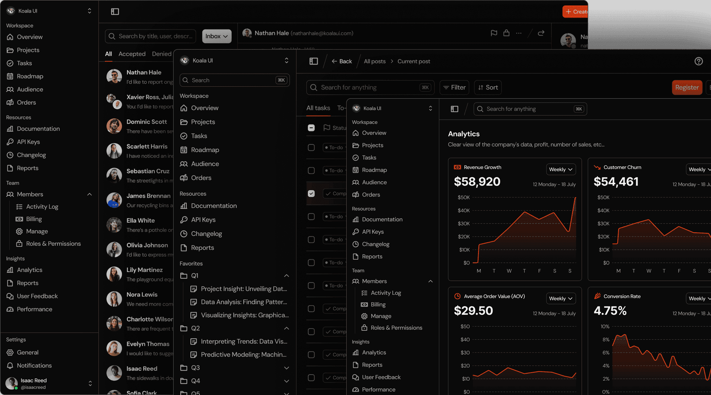Switch to the Accepted tab in the inbox
The image size is (711, 395).
132,54
